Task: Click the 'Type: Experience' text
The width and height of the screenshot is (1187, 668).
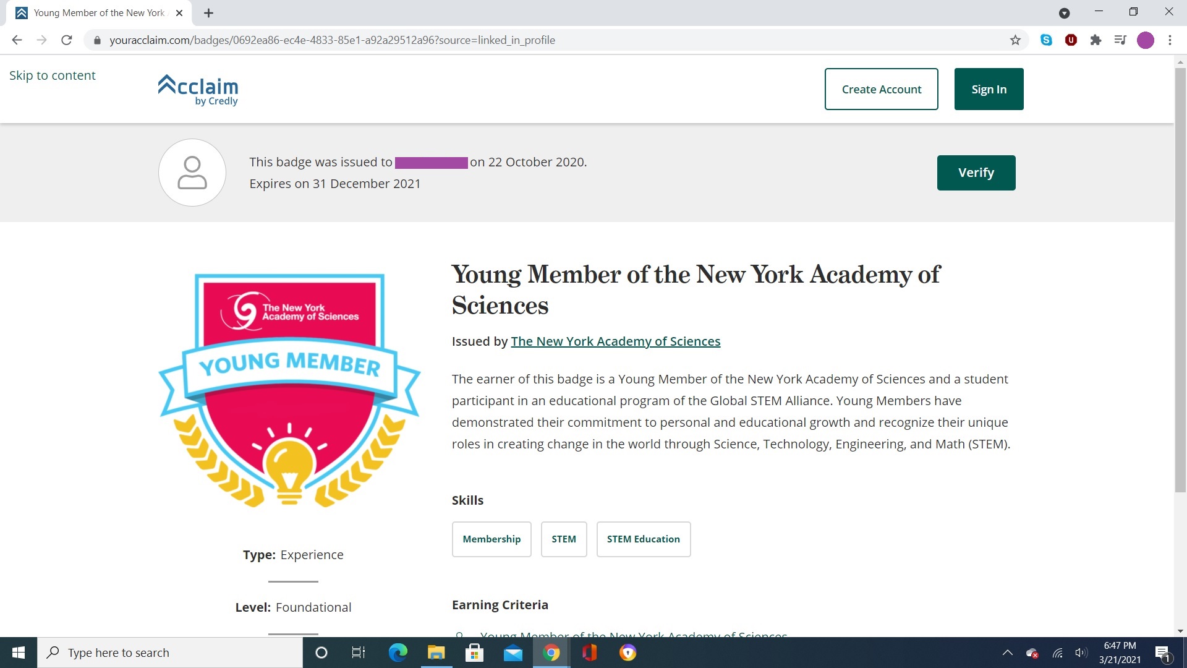Action: click(x=293, y=555)
